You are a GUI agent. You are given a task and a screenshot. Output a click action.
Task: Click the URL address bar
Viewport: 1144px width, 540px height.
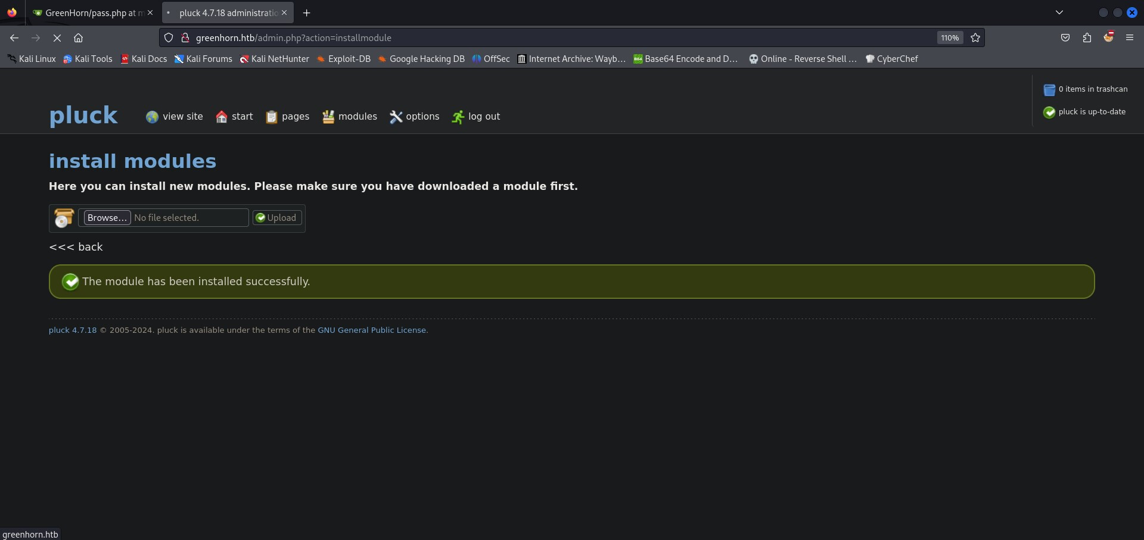pos(536,38)
